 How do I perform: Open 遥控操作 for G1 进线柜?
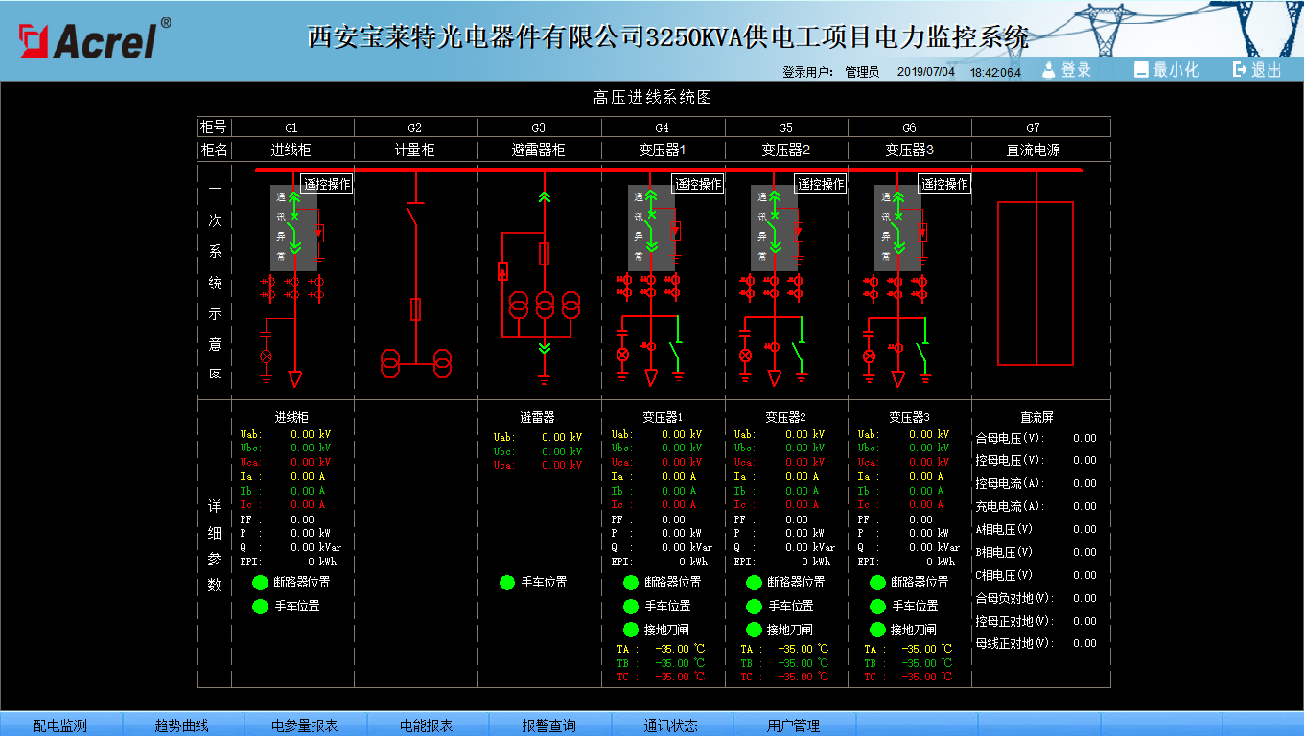pos(328,184)
